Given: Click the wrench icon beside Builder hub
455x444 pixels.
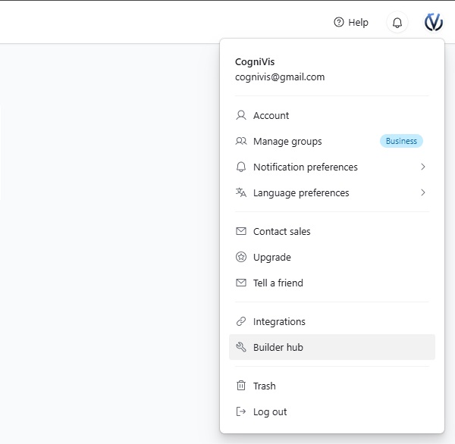Looking at the screenshot, I should (241, 348).
